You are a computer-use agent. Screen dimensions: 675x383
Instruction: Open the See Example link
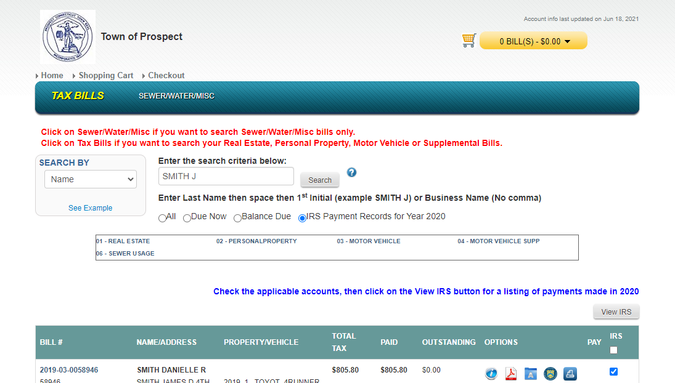pos(90,208)
